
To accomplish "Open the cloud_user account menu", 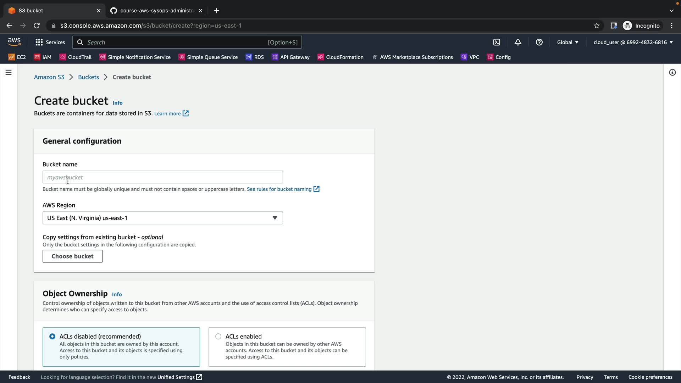I will pos(633,42).
